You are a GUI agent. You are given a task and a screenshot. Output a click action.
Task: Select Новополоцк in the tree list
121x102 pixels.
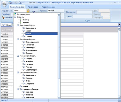(x=31, y=50)
